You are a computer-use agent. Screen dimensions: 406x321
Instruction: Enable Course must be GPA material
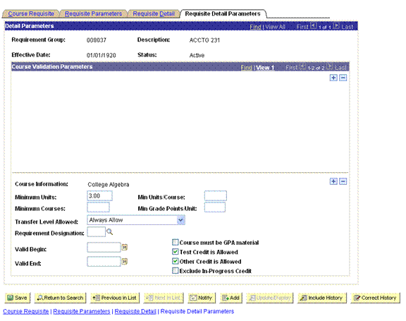click(176, 242)
